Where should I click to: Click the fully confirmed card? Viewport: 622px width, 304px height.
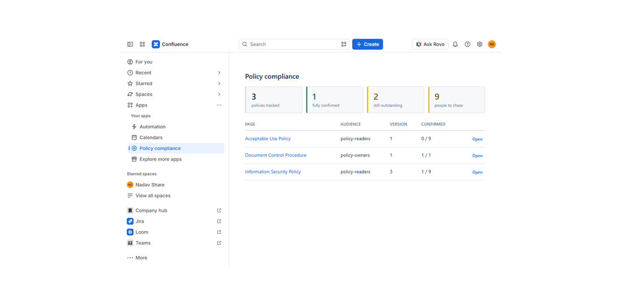pyautogui.click(x=334, y=100)
